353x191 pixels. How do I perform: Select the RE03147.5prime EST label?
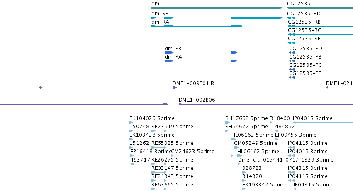coord(172,169)
